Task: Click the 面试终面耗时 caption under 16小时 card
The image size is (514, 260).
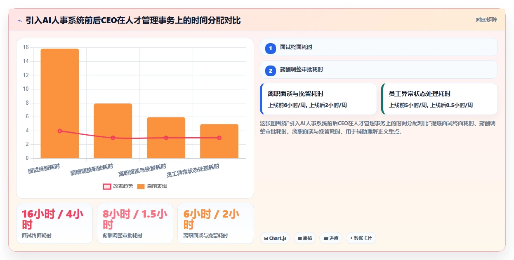Action: tap(37, 236)
